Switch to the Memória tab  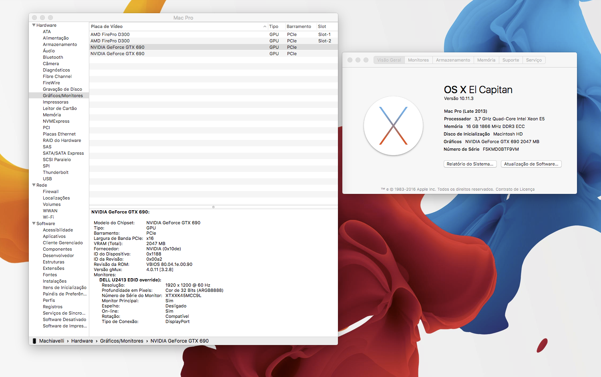(x=486, y=60)
